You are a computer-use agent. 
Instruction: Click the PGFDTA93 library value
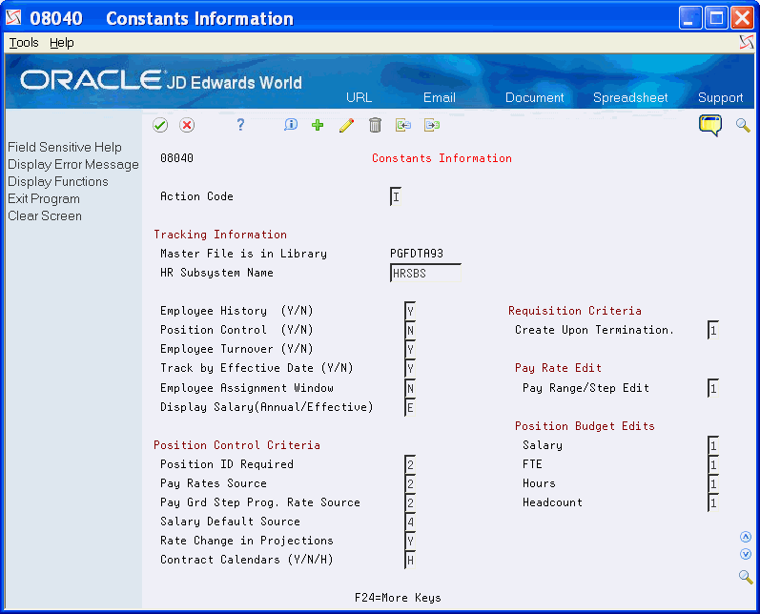pyautogui.click(x=417, y=254)
